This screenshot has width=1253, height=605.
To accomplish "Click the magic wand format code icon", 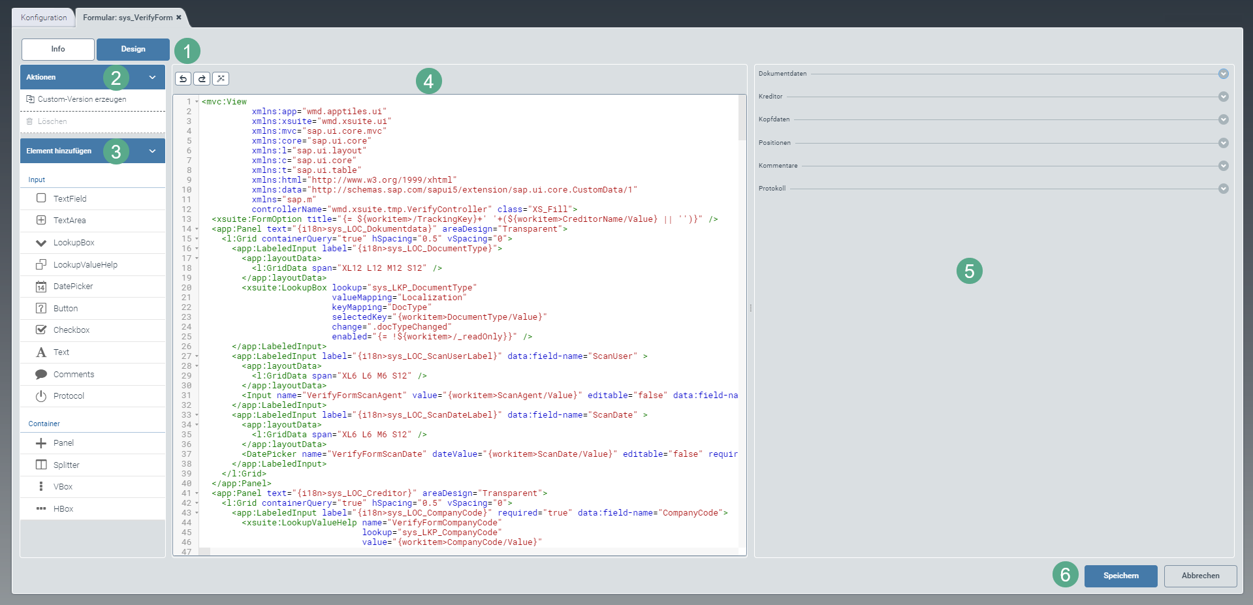I will click(221, 79).
